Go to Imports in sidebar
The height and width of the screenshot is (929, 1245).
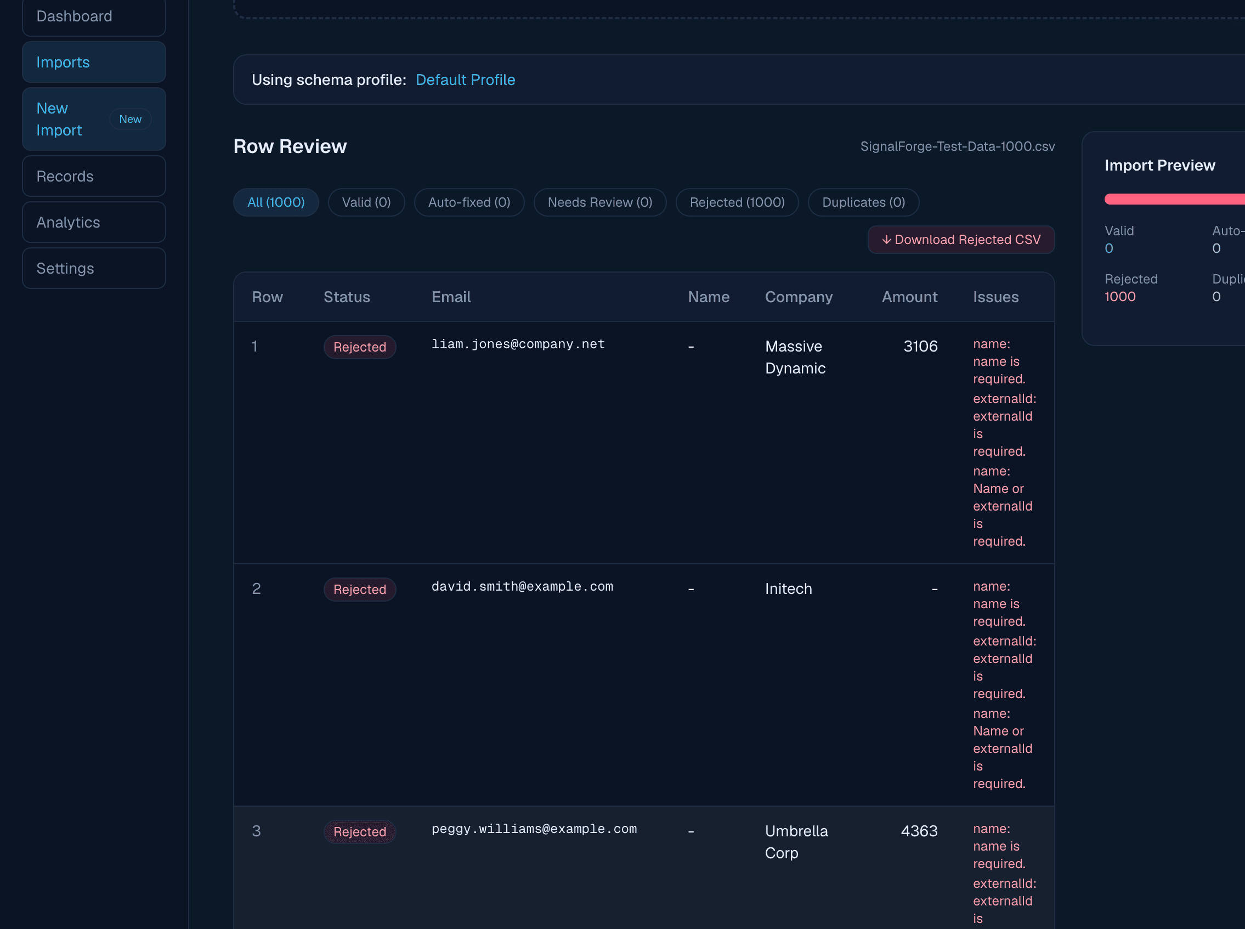pos(94,63)
